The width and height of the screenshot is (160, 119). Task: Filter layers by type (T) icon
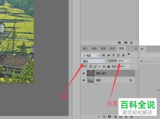pos(113,55)
